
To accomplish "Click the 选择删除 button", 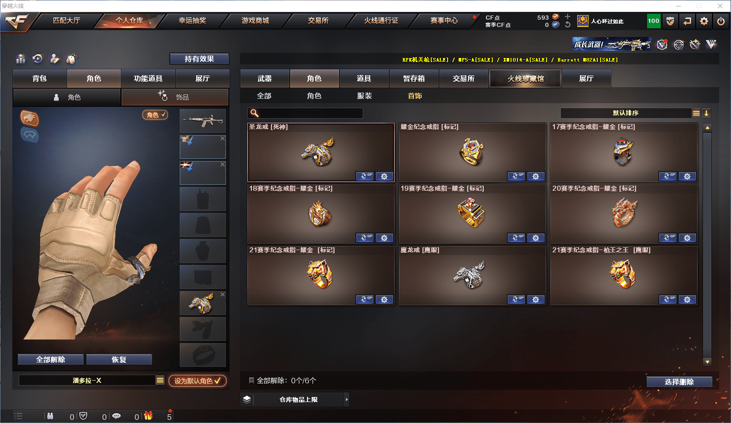I will point(679,382).
